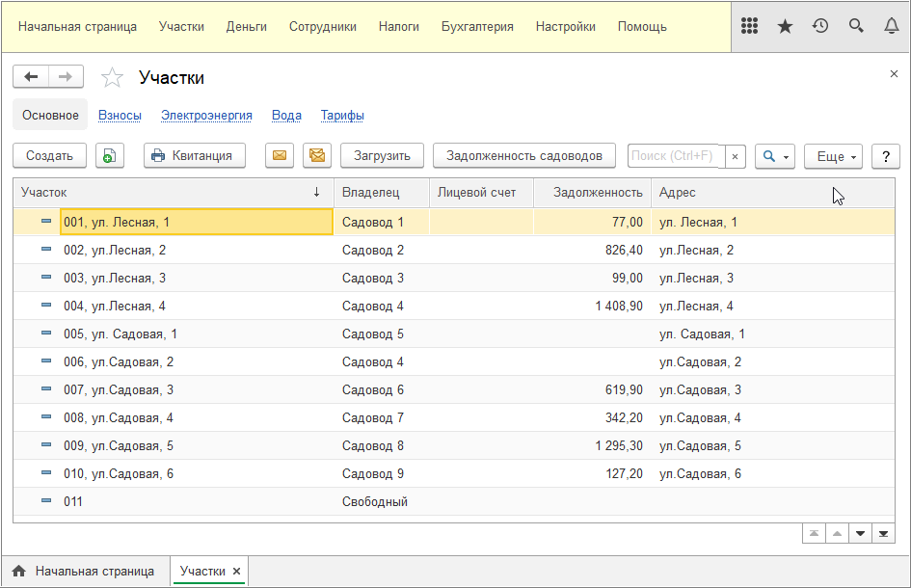Click the Создать button

tap(49, 155)
